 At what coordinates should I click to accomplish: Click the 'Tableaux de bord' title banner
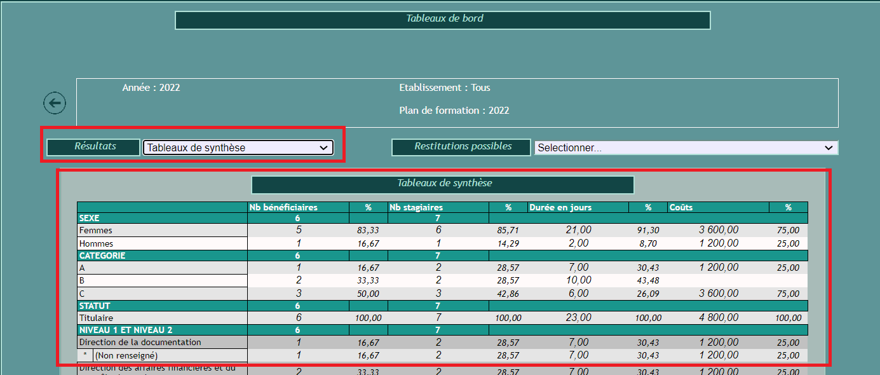coord(442,20)
